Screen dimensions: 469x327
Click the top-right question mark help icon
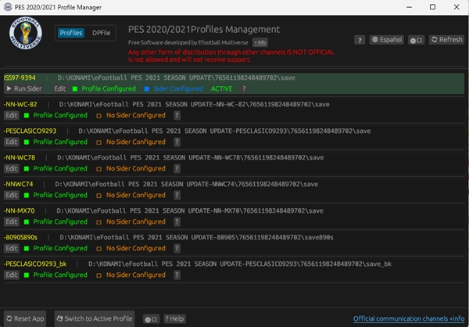360,40
